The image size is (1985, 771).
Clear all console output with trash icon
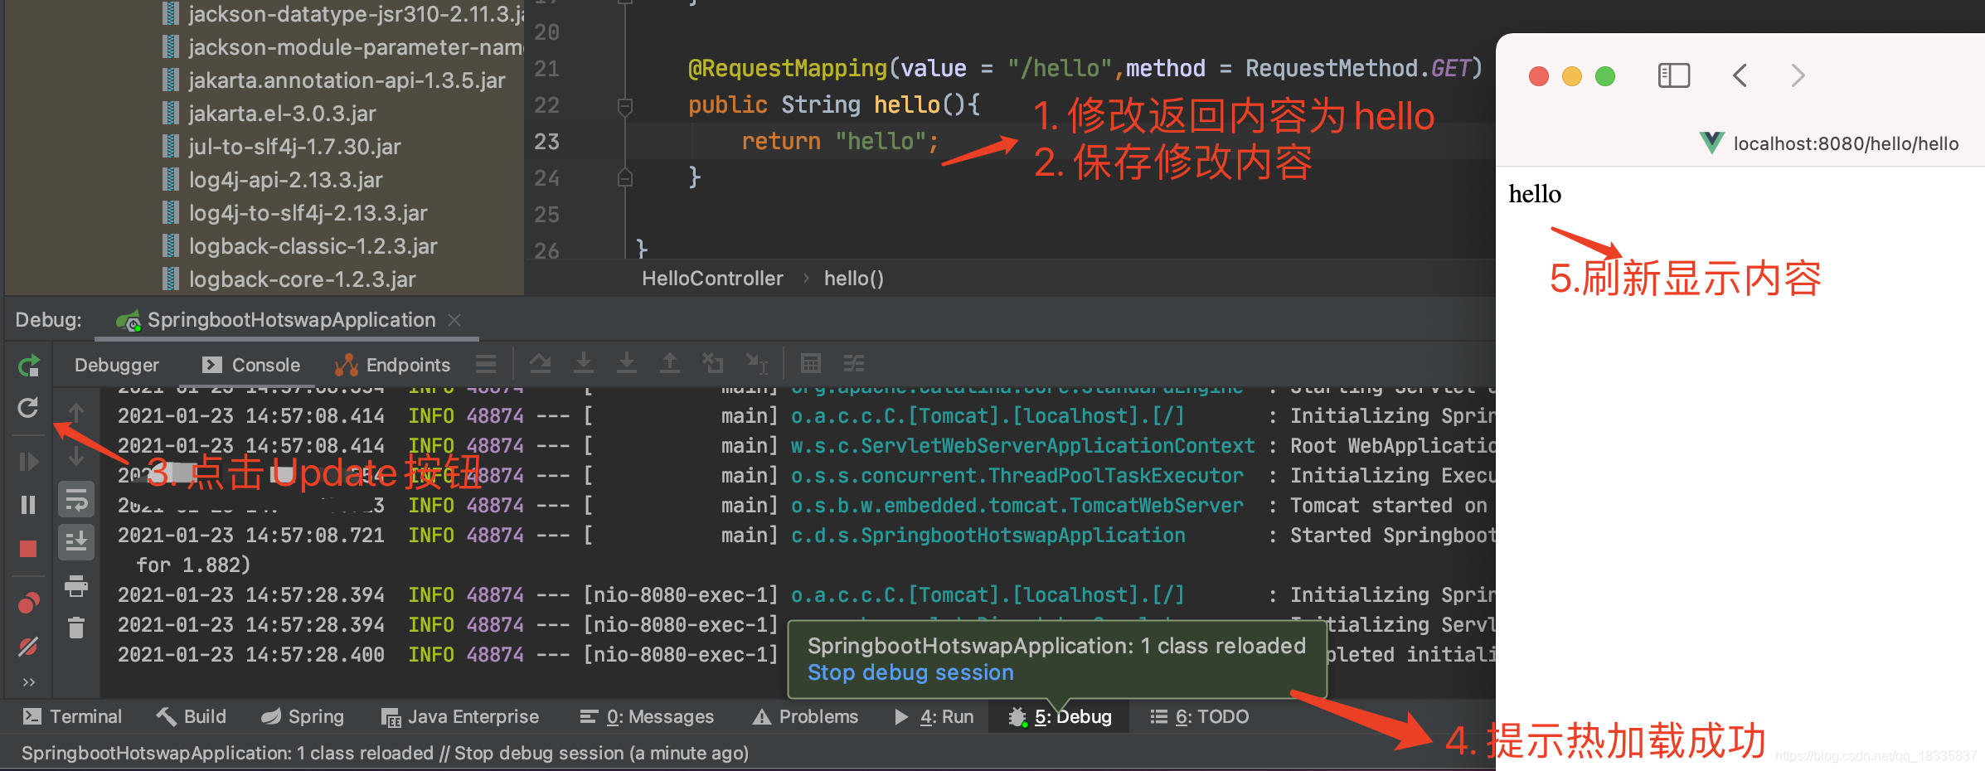click(x=76, y=628)
